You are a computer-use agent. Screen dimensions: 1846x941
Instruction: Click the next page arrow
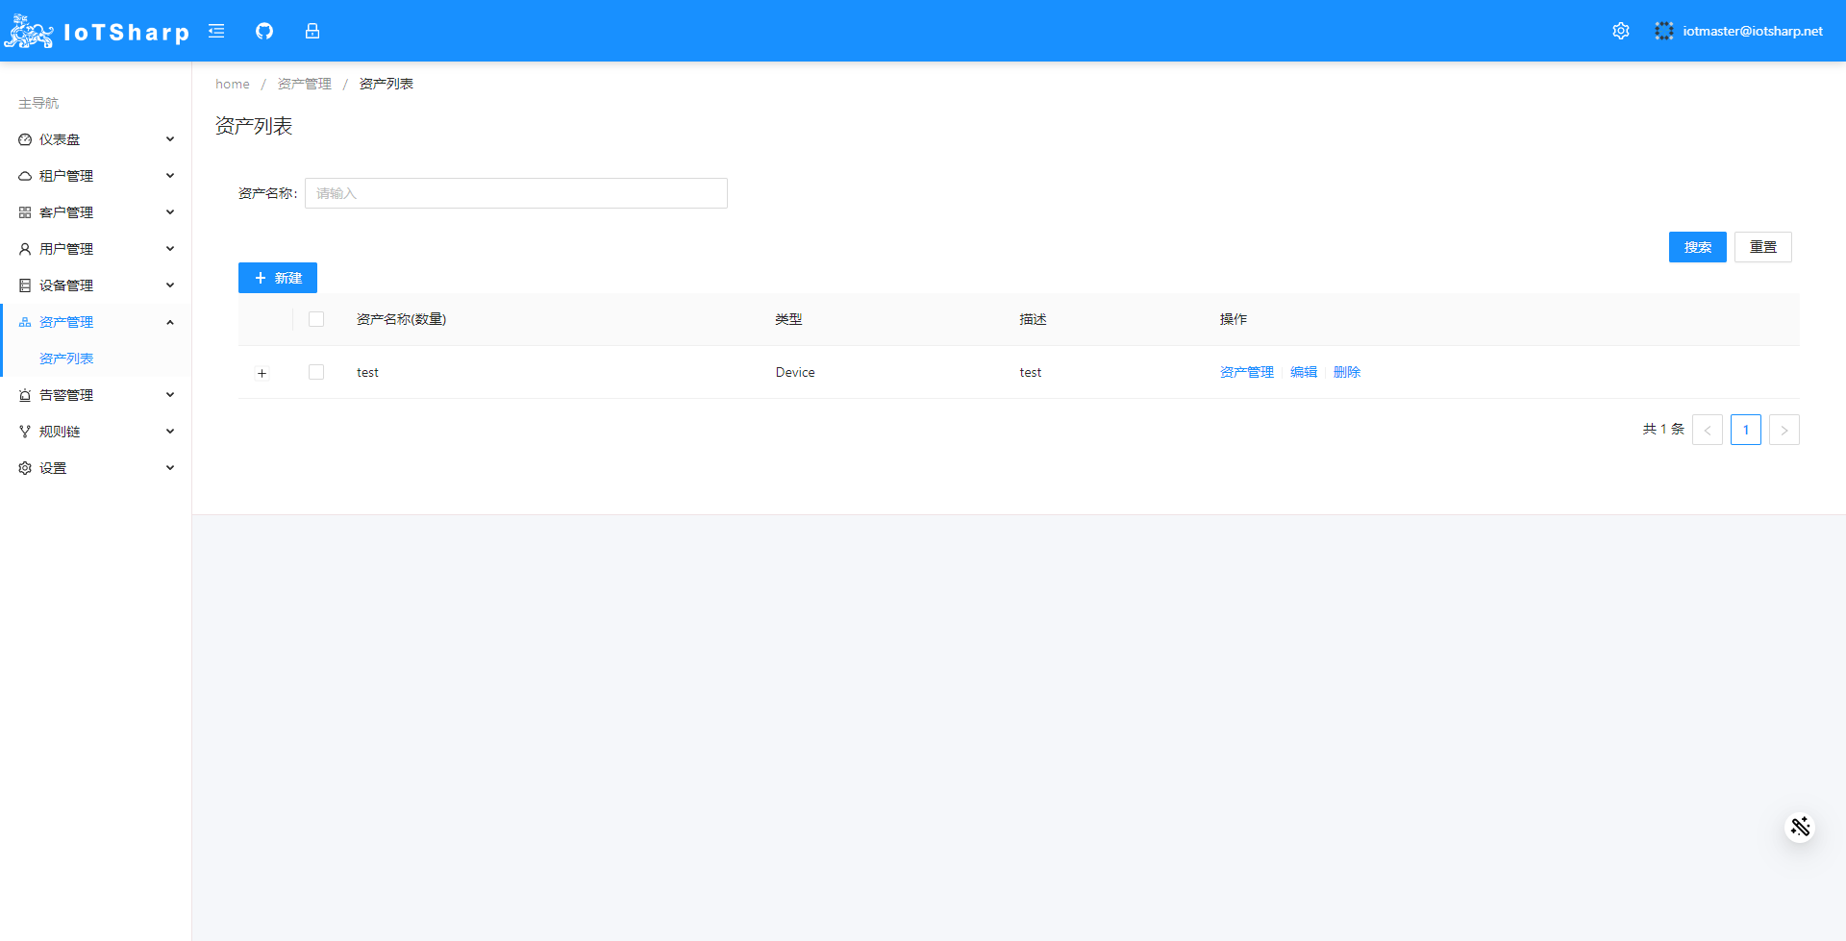[1784, 430]
